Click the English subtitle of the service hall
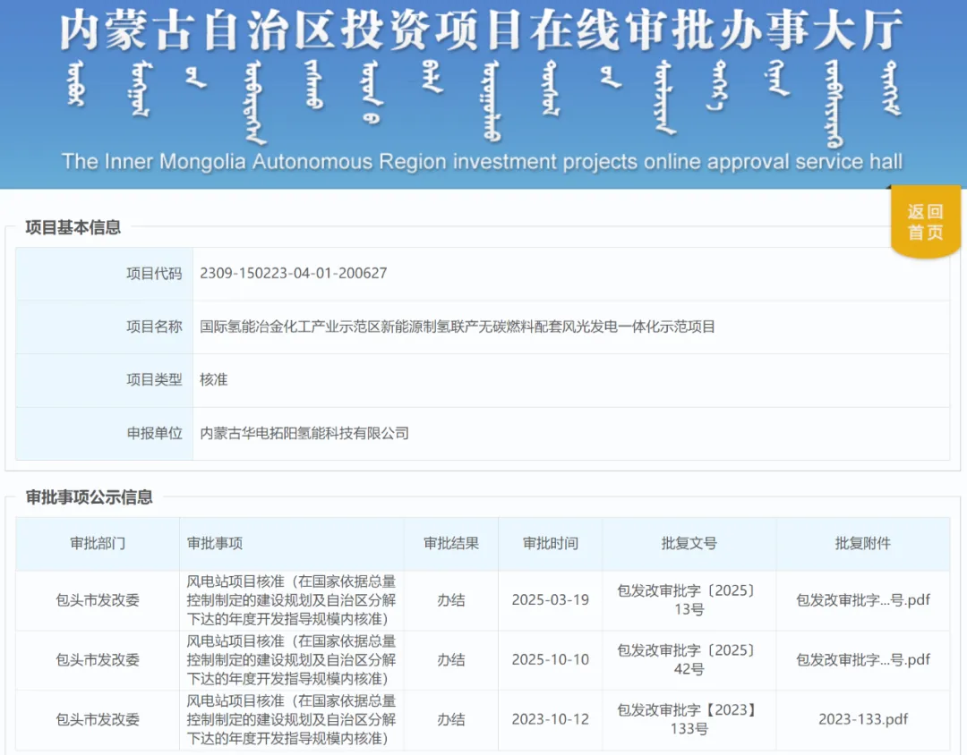Screen dimensions: 967x755 483,162
